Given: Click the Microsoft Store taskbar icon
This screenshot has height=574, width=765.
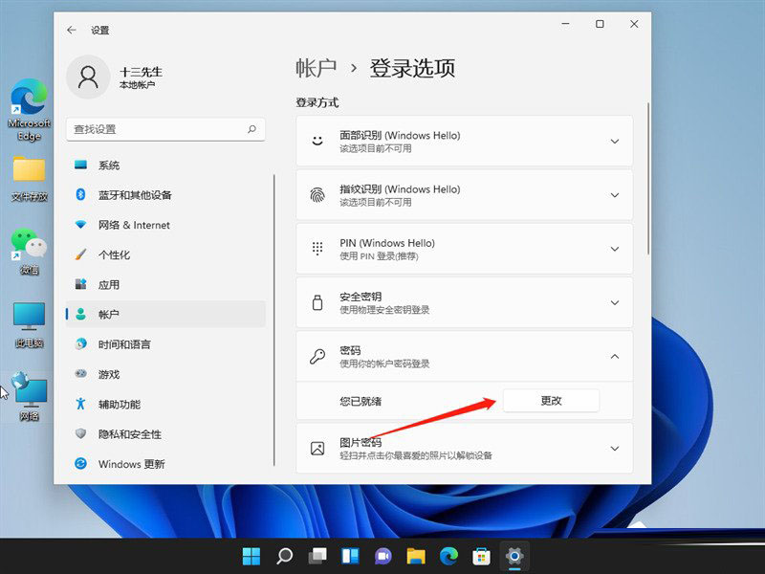Looking at the screenshot, I should [x=481, y=555].
